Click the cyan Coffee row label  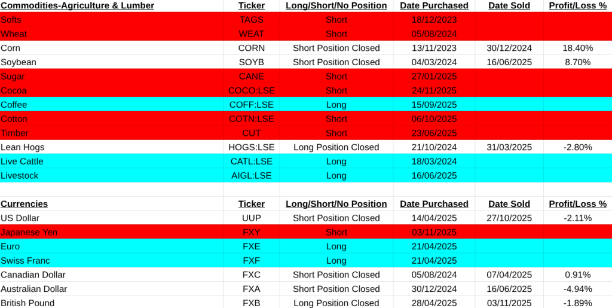click(x=14, y=105)
